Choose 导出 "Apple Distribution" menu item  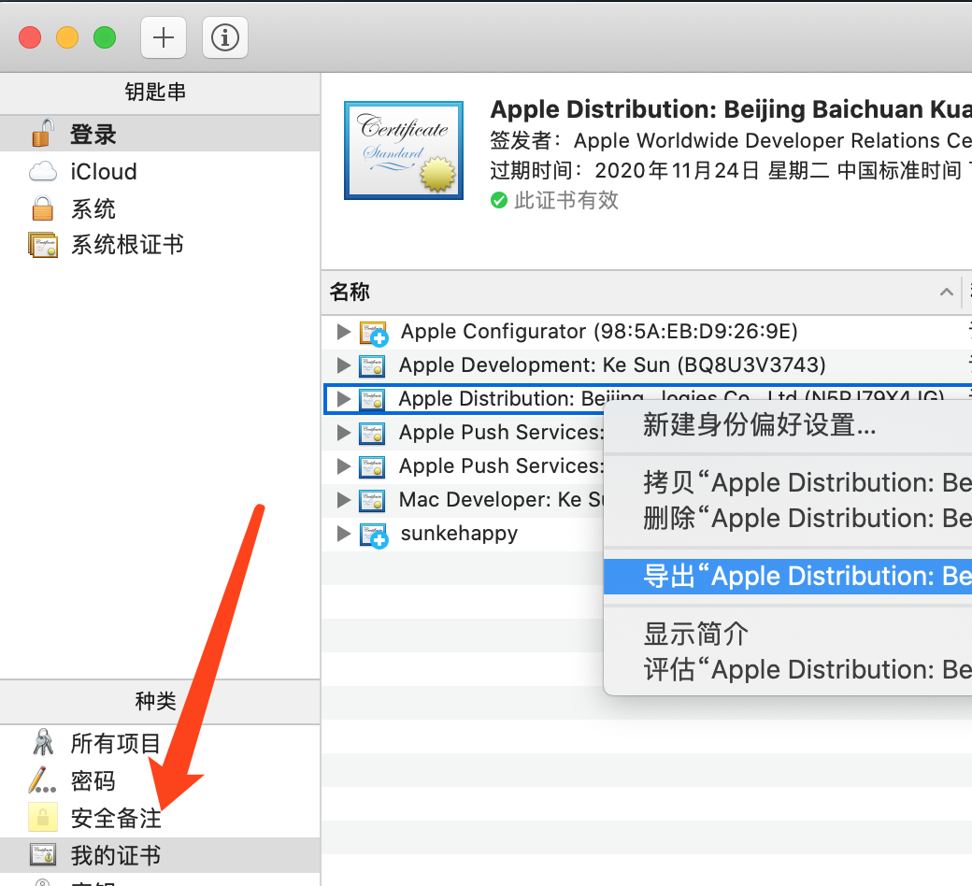788,576
